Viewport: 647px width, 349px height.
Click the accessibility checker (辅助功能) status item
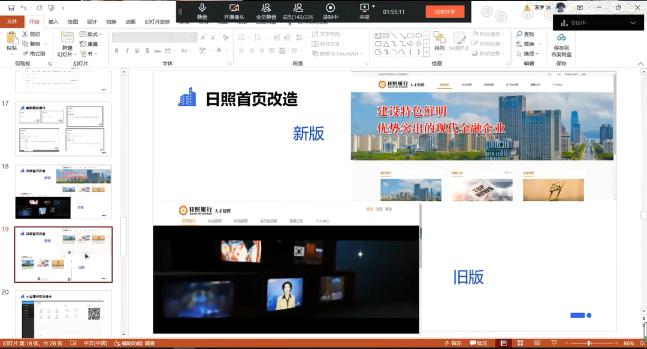tap(135, 343)
